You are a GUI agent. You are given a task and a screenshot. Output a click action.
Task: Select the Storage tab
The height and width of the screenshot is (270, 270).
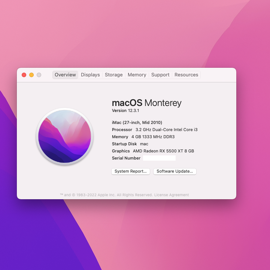[x=113, y=75]
